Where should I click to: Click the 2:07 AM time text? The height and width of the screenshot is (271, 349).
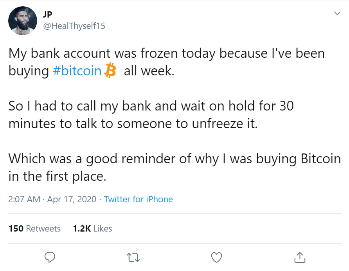coord(19,199)
